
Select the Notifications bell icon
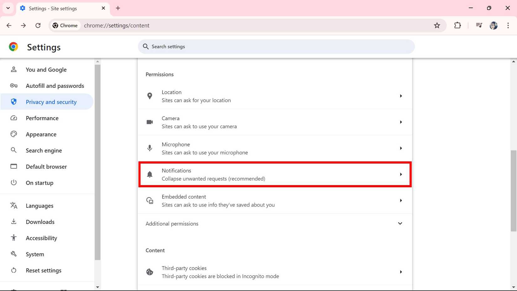[x=149, y=174]
